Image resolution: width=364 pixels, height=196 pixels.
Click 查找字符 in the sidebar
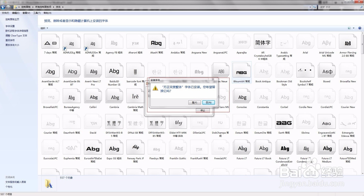(10, 40)
